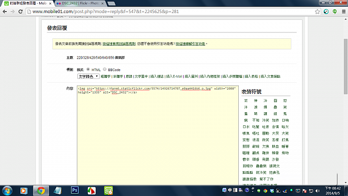This screenshot has width=348, height=196.
Task: Click inside the 內容 content text area
Action: click(158, 136)
